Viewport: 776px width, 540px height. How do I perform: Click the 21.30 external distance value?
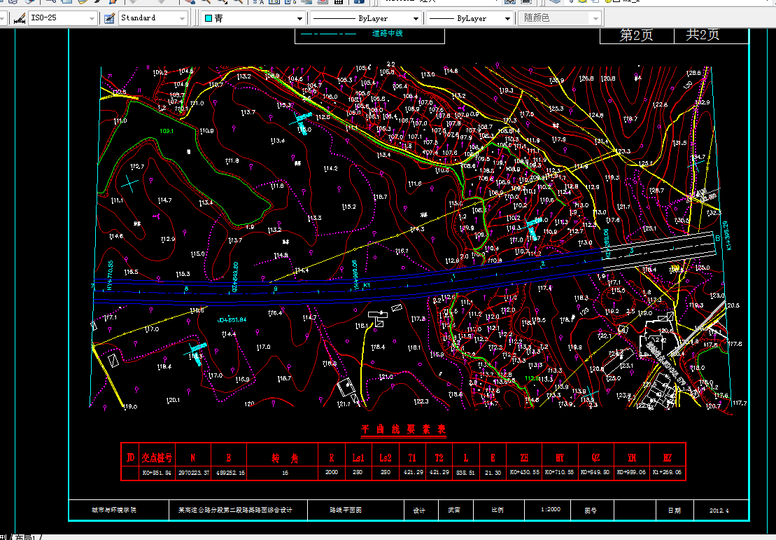[493, 473]
